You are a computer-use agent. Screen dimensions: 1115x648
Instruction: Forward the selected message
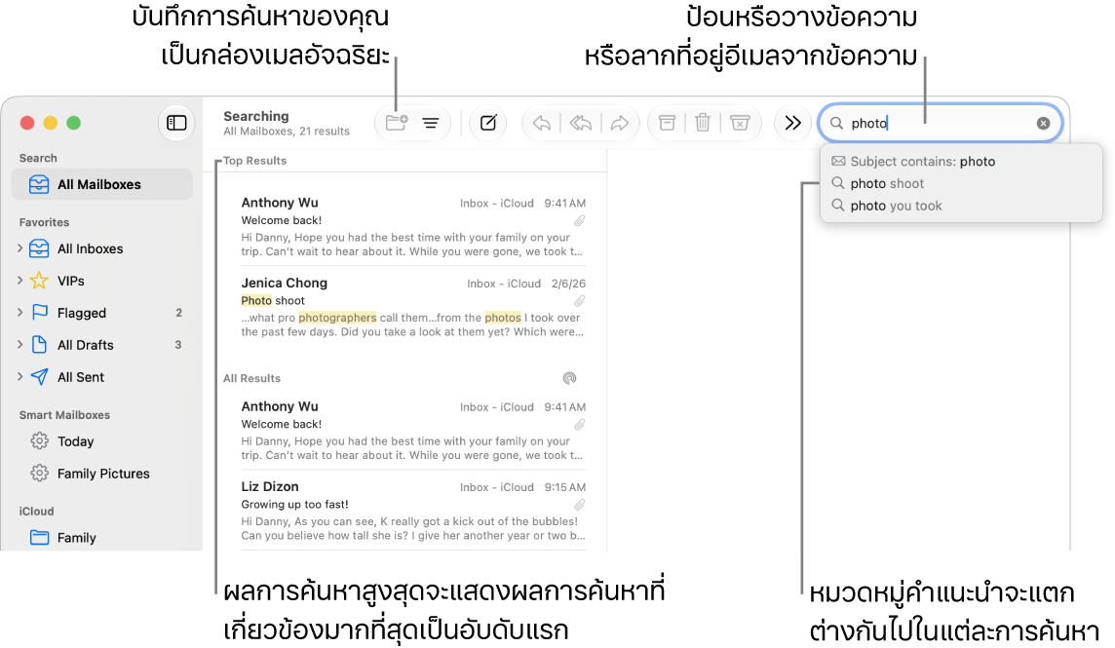coord(619,123)
